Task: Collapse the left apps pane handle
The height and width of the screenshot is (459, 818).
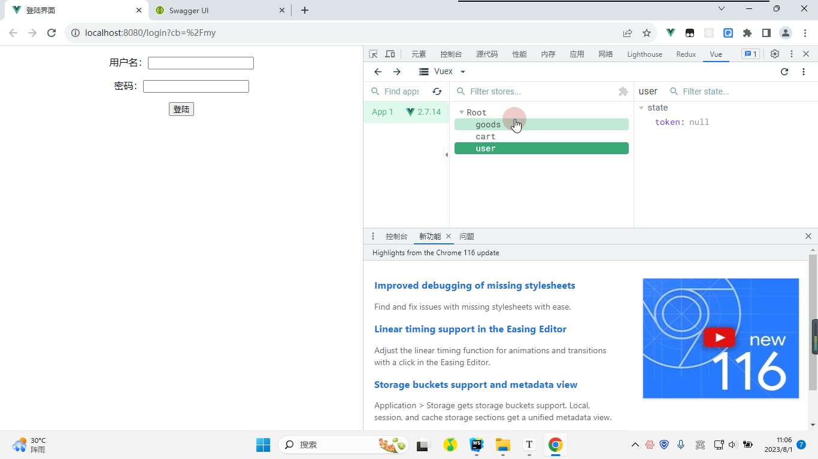Action: [446, 155]
